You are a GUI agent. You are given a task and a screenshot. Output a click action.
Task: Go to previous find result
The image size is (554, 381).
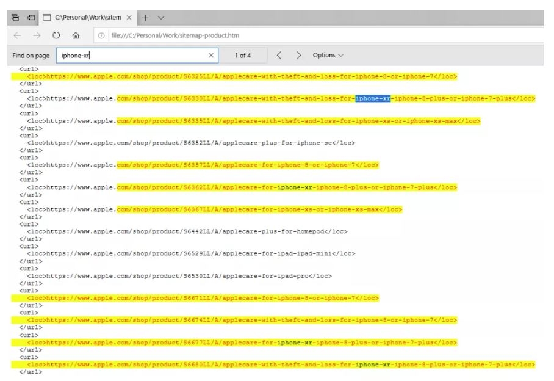(x=279, y=55)
